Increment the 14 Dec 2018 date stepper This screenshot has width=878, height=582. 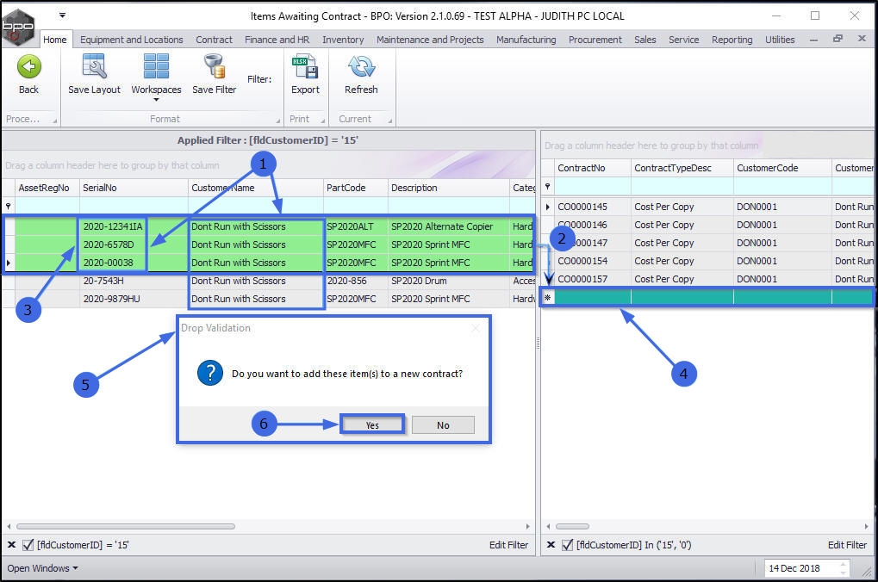[844, 565]
